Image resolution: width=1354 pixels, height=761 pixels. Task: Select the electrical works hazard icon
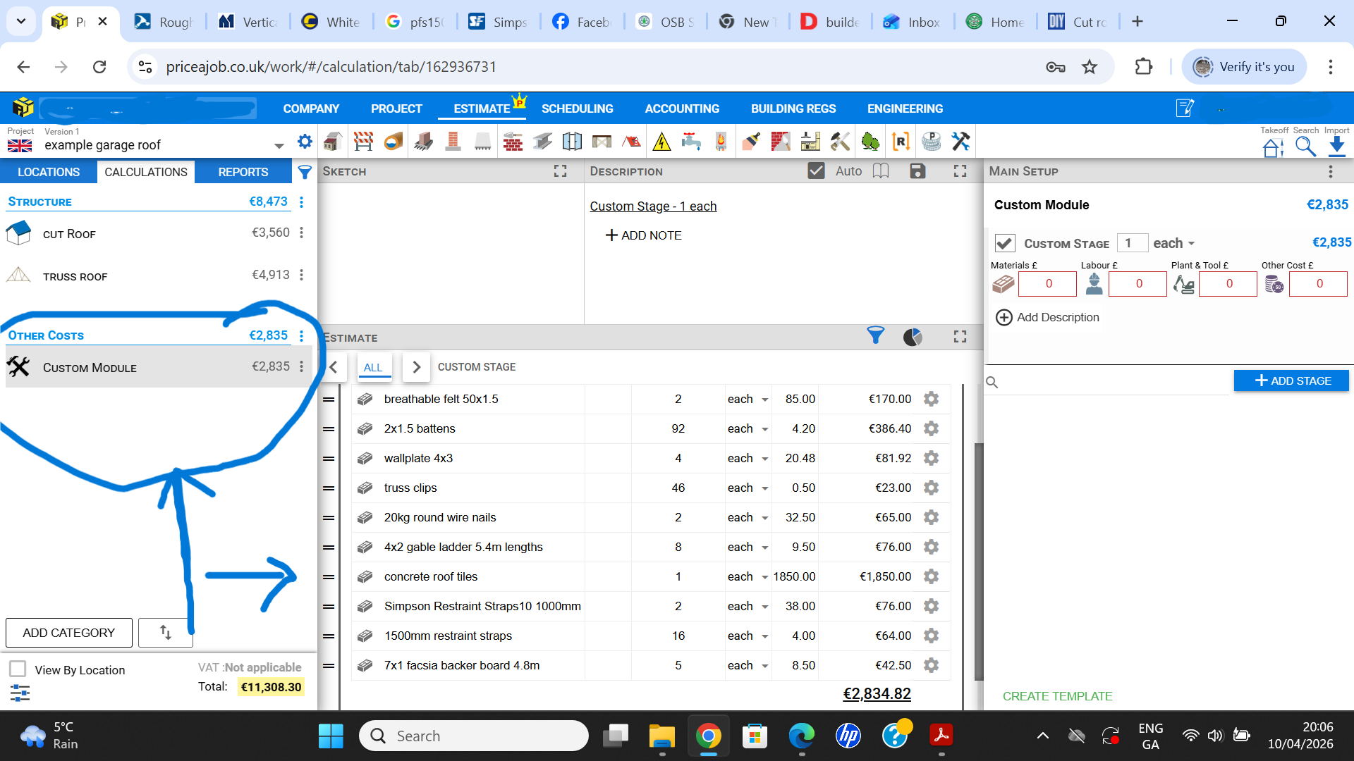tap(662, 141)
